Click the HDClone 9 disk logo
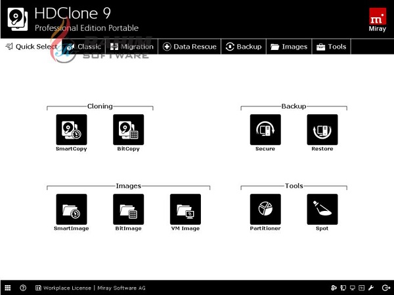 (x=18, y=19)
